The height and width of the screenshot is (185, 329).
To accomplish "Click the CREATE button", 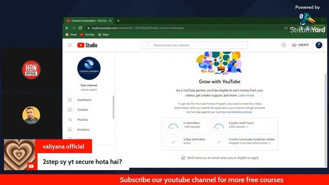I will (x=300, y=45).
